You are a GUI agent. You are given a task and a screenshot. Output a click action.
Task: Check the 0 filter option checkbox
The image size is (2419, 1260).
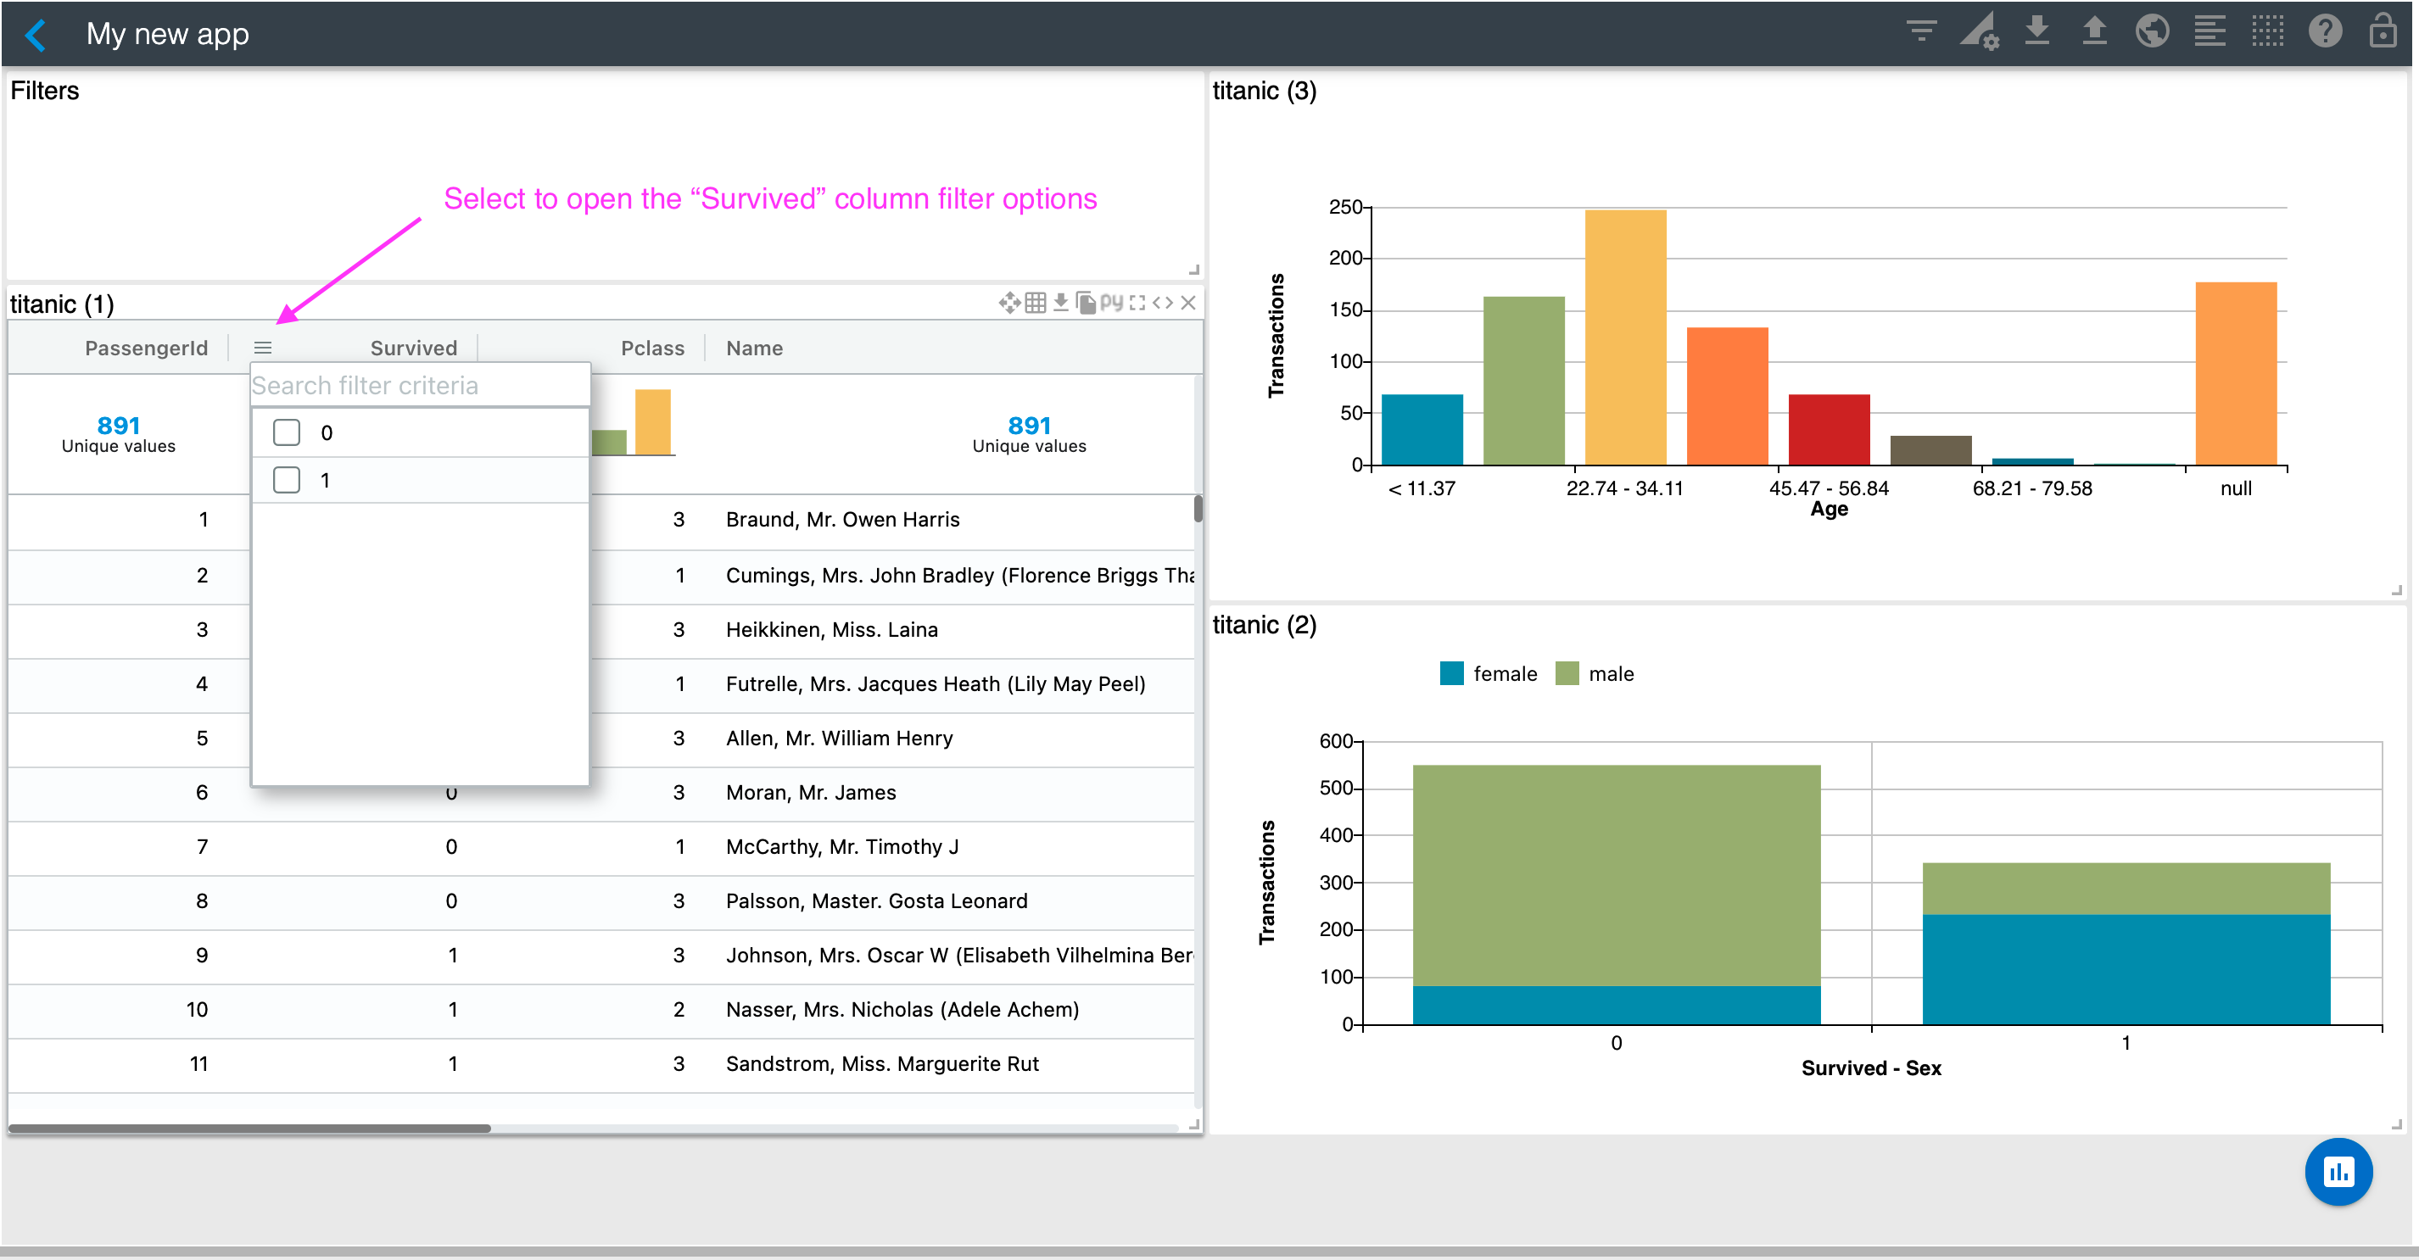coord(287,432)
